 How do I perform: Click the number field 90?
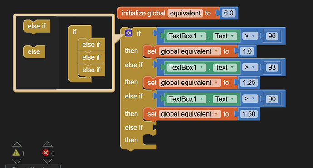pos(272,99)
